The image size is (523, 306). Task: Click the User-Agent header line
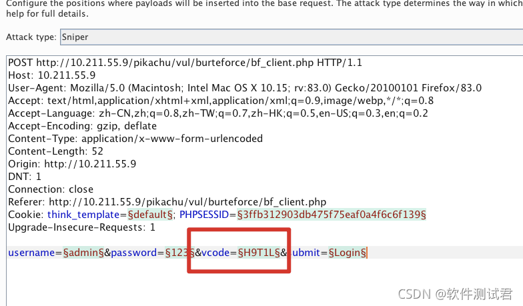point(245,88)
